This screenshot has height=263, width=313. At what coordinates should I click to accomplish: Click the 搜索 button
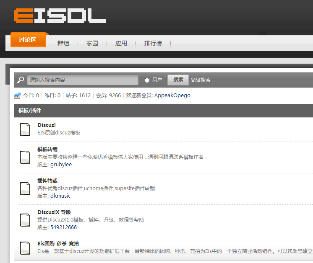click(x=178, y=80)
